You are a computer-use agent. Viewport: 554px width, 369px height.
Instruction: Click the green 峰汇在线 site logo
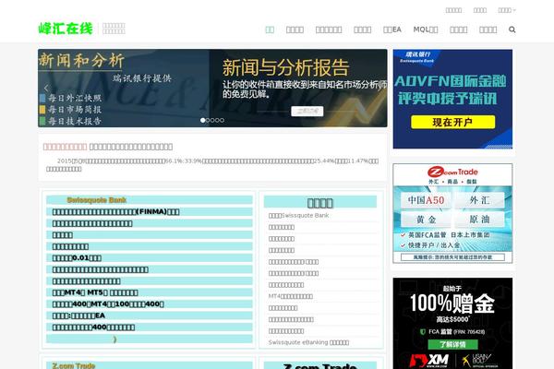click(66, 29)
